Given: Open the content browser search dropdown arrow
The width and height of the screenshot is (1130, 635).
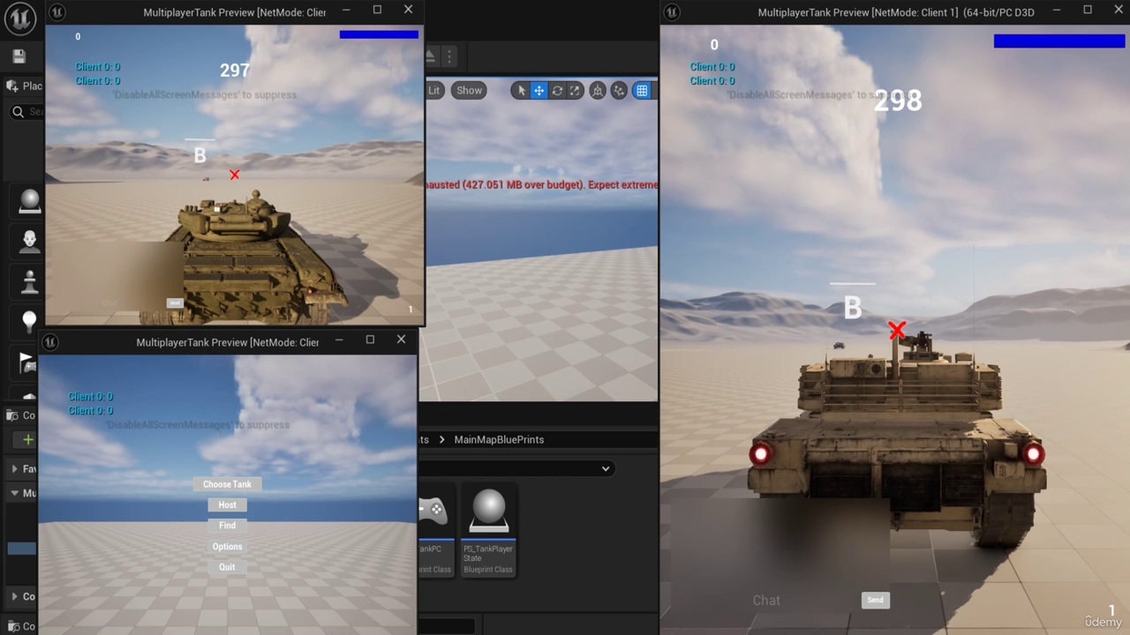Looking at the screenshot, I should [x=606, y=468].
